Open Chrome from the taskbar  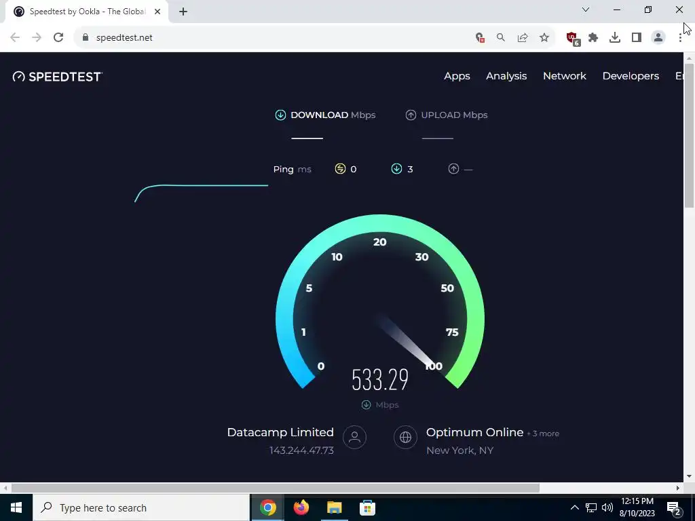point(267,507)
